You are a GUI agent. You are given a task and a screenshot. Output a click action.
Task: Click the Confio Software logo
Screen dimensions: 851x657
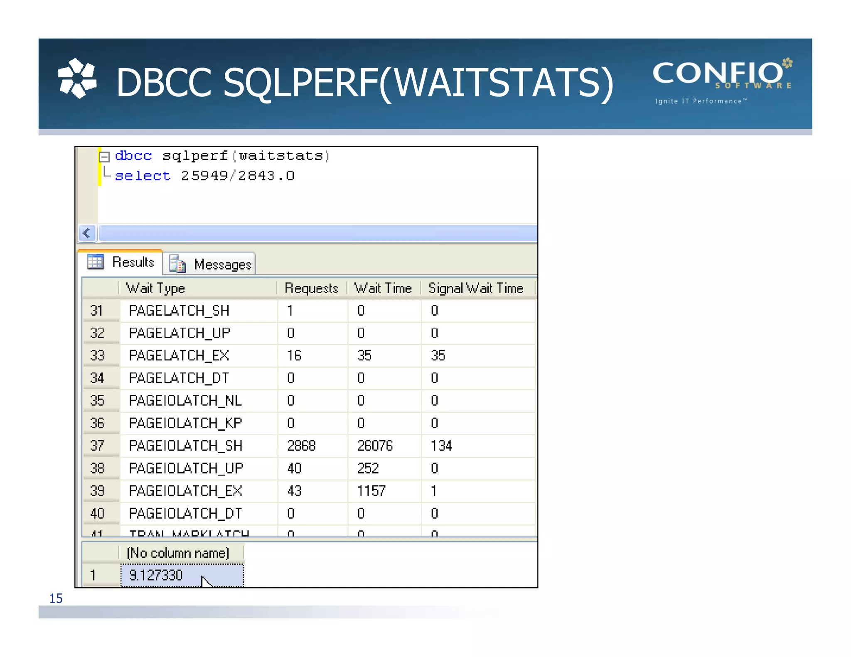coord(723,81)
